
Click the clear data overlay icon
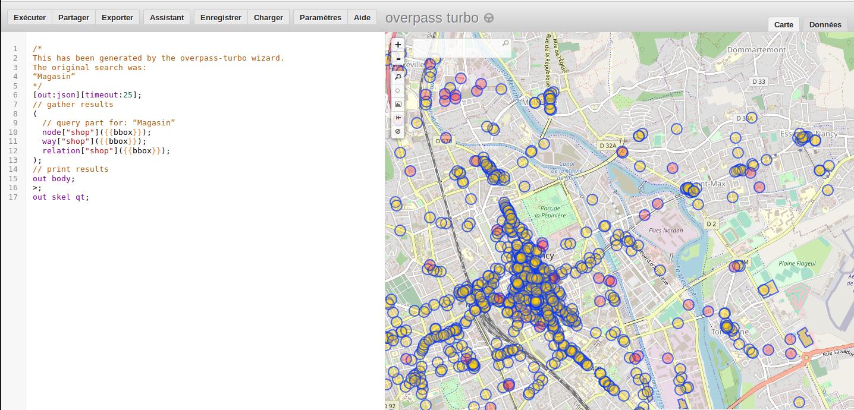[398, 131]
